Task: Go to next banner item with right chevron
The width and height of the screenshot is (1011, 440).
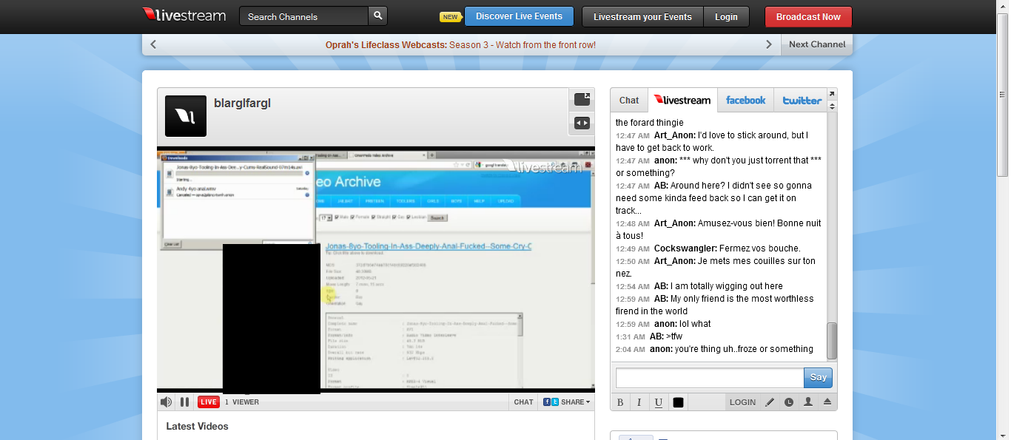Action: click(x=769, y=44)
